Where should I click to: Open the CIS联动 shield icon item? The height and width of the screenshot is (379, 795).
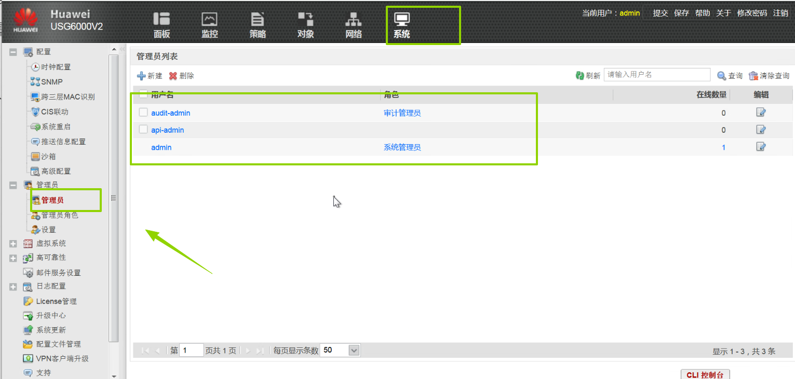(49, 111)
